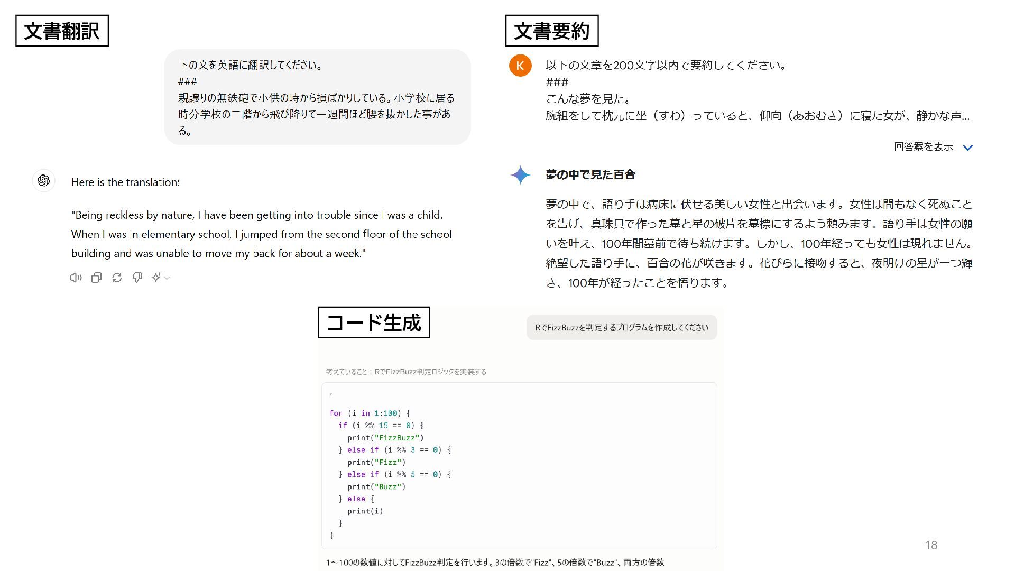
Task: Click the Gemini sparkle star icon
Action: [x=520, y=174]
